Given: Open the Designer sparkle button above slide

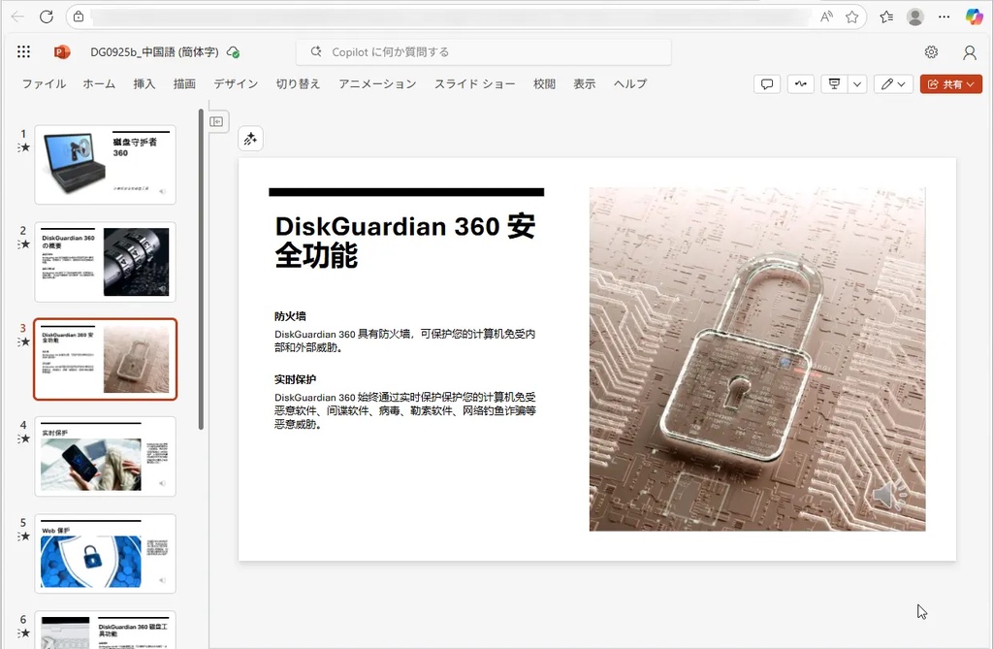Looking at the screenshot, I should pos(251,139).
